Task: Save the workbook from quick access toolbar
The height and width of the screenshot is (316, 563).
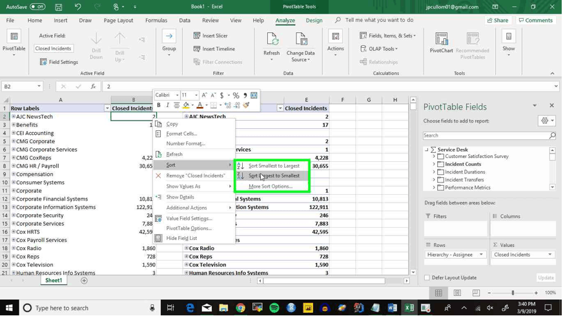Action: pos(59,7)
